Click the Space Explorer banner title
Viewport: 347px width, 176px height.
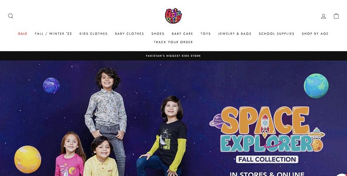tap(267, 129)
